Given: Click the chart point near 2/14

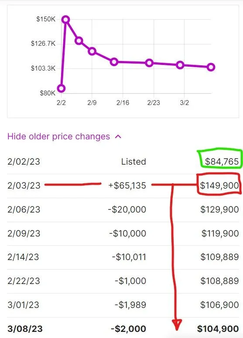Looking at the screenshot, I should coord(114,62).
